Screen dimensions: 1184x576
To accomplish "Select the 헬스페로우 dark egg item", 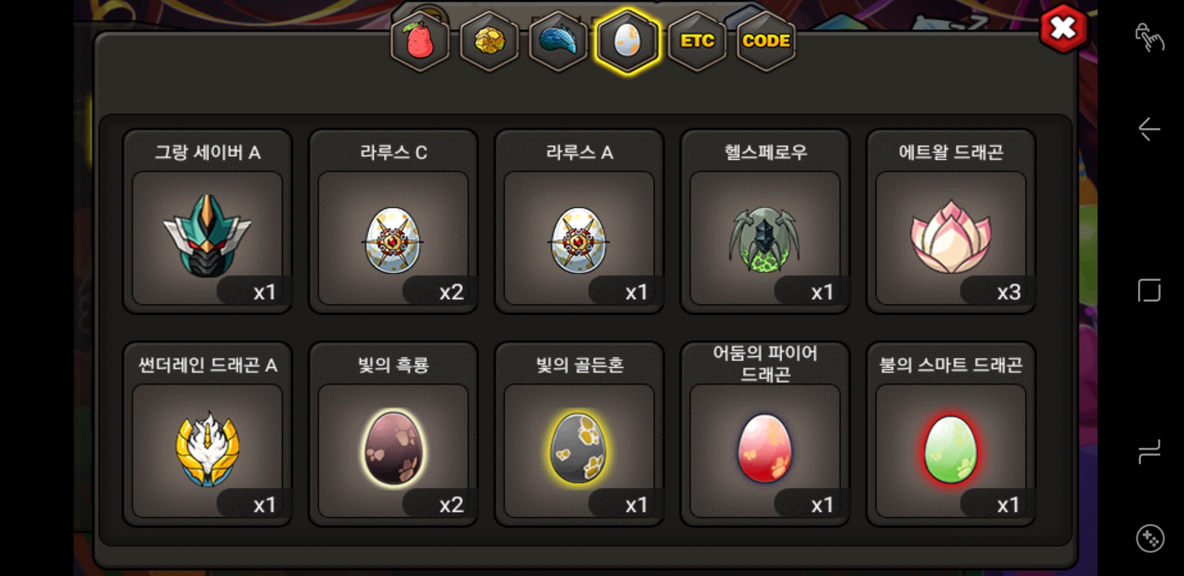I will click(765, 222).
